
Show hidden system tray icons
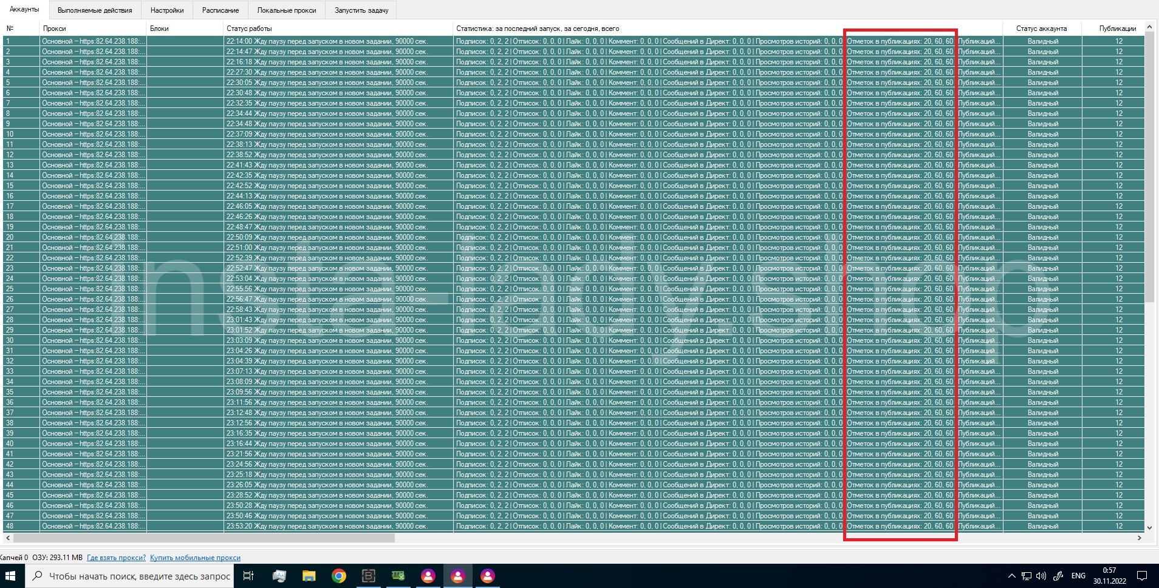point(1011,576)
